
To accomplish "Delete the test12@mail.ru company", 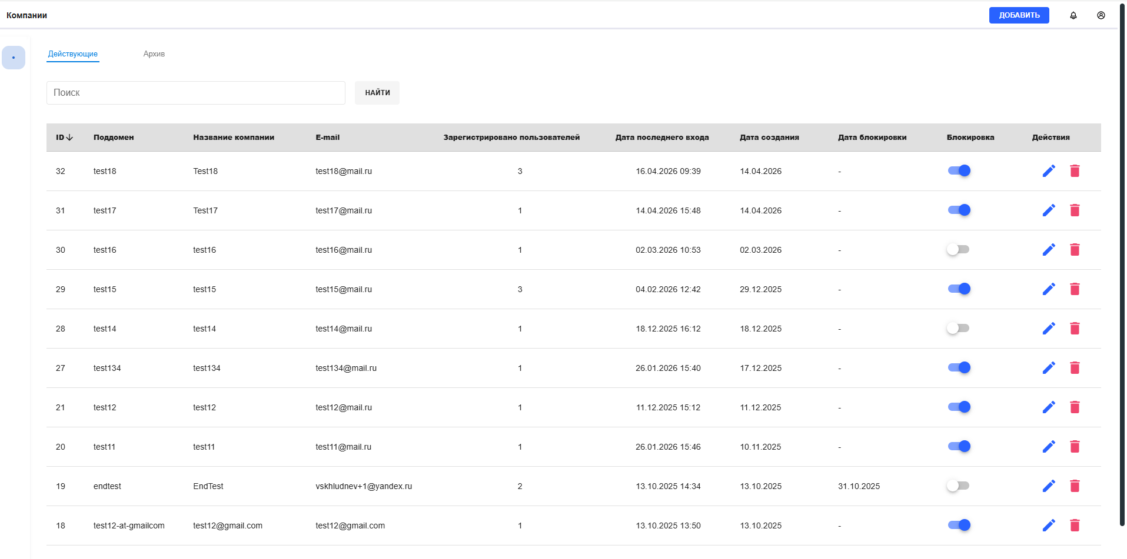I will pyautogui.click(x=1075, y=407).
